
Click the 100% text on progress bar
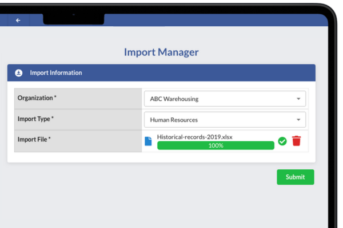216,145
